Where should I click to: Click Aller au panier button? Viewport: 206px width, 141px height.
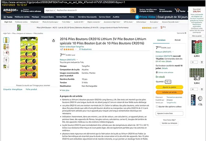197,36
